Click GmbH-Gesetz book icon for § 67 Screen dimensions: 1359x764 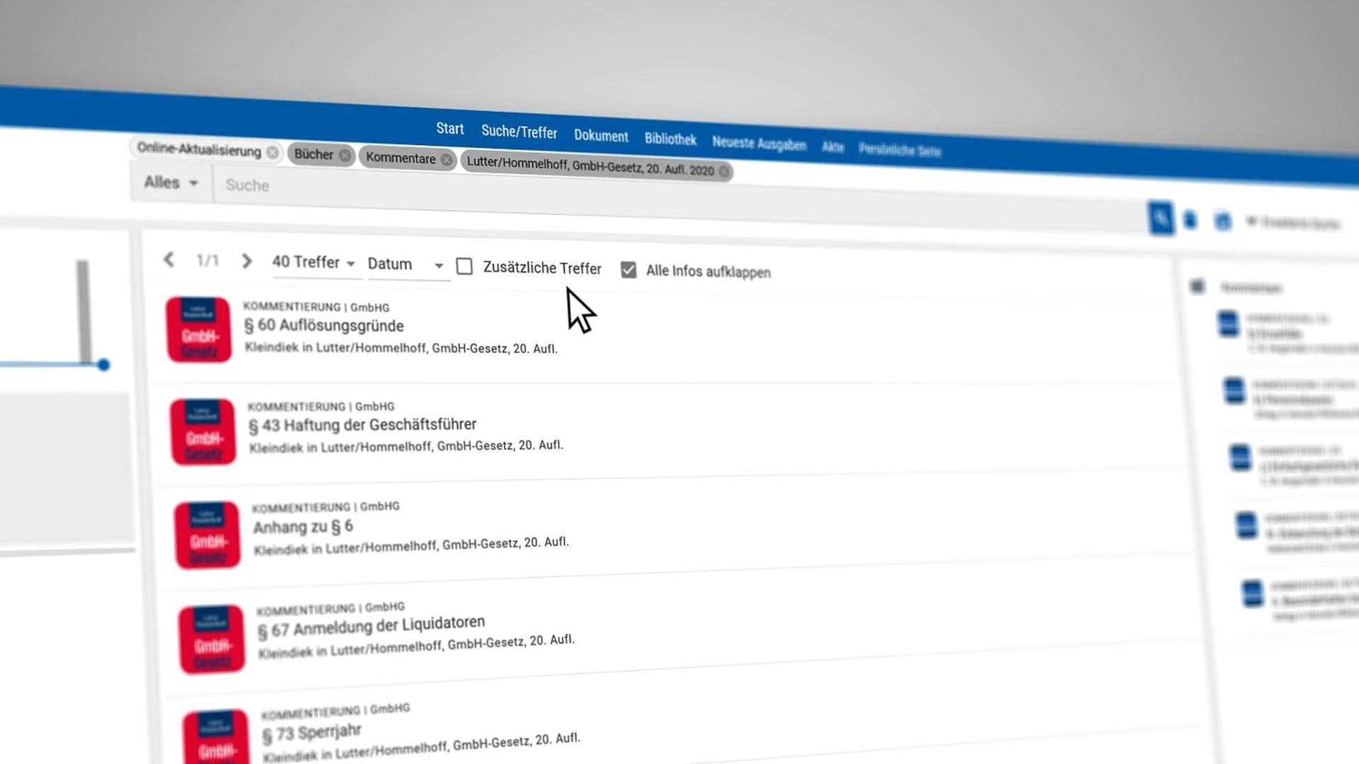pos(212,639)
